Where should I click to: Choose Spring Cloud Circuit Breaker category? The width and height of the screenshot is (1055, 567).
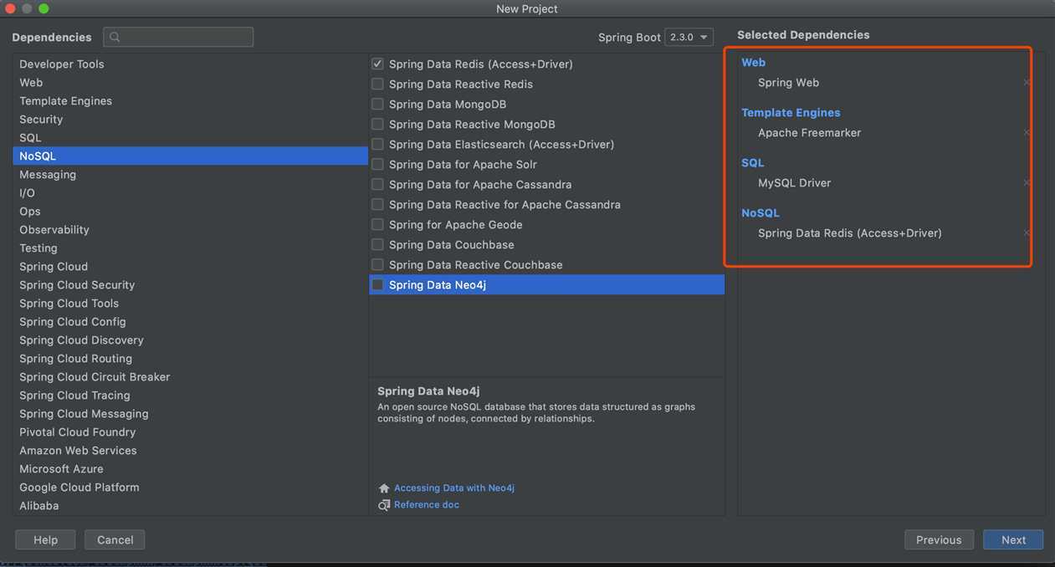[x=190, y=377]
